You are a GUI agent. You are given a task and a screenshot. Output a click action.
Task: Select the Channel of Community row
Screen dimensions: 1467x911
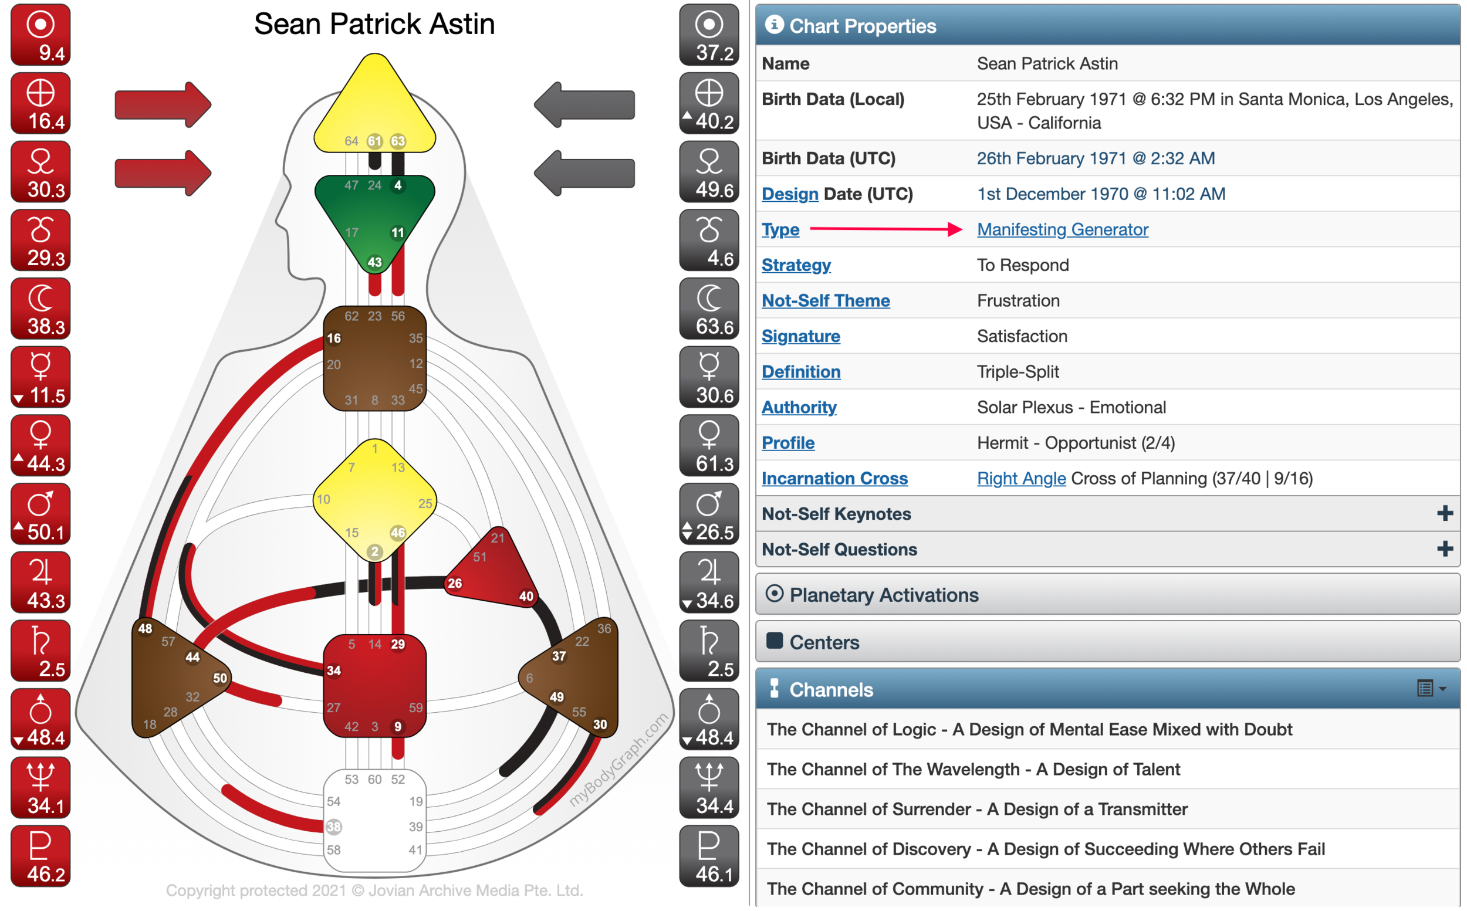pyautogui.click(x=1108, y=889)
